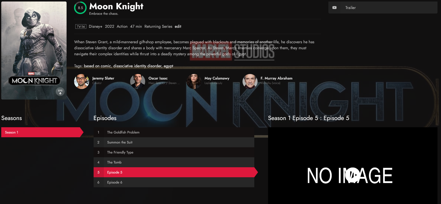Click the 8.5 rating circle
441x204 pixels.
(80, 8)
